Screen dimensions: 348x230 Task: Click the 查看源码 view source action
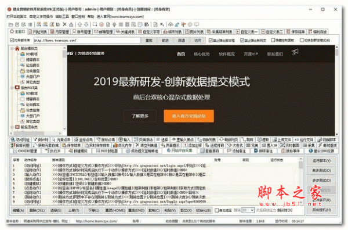(210, 151)
